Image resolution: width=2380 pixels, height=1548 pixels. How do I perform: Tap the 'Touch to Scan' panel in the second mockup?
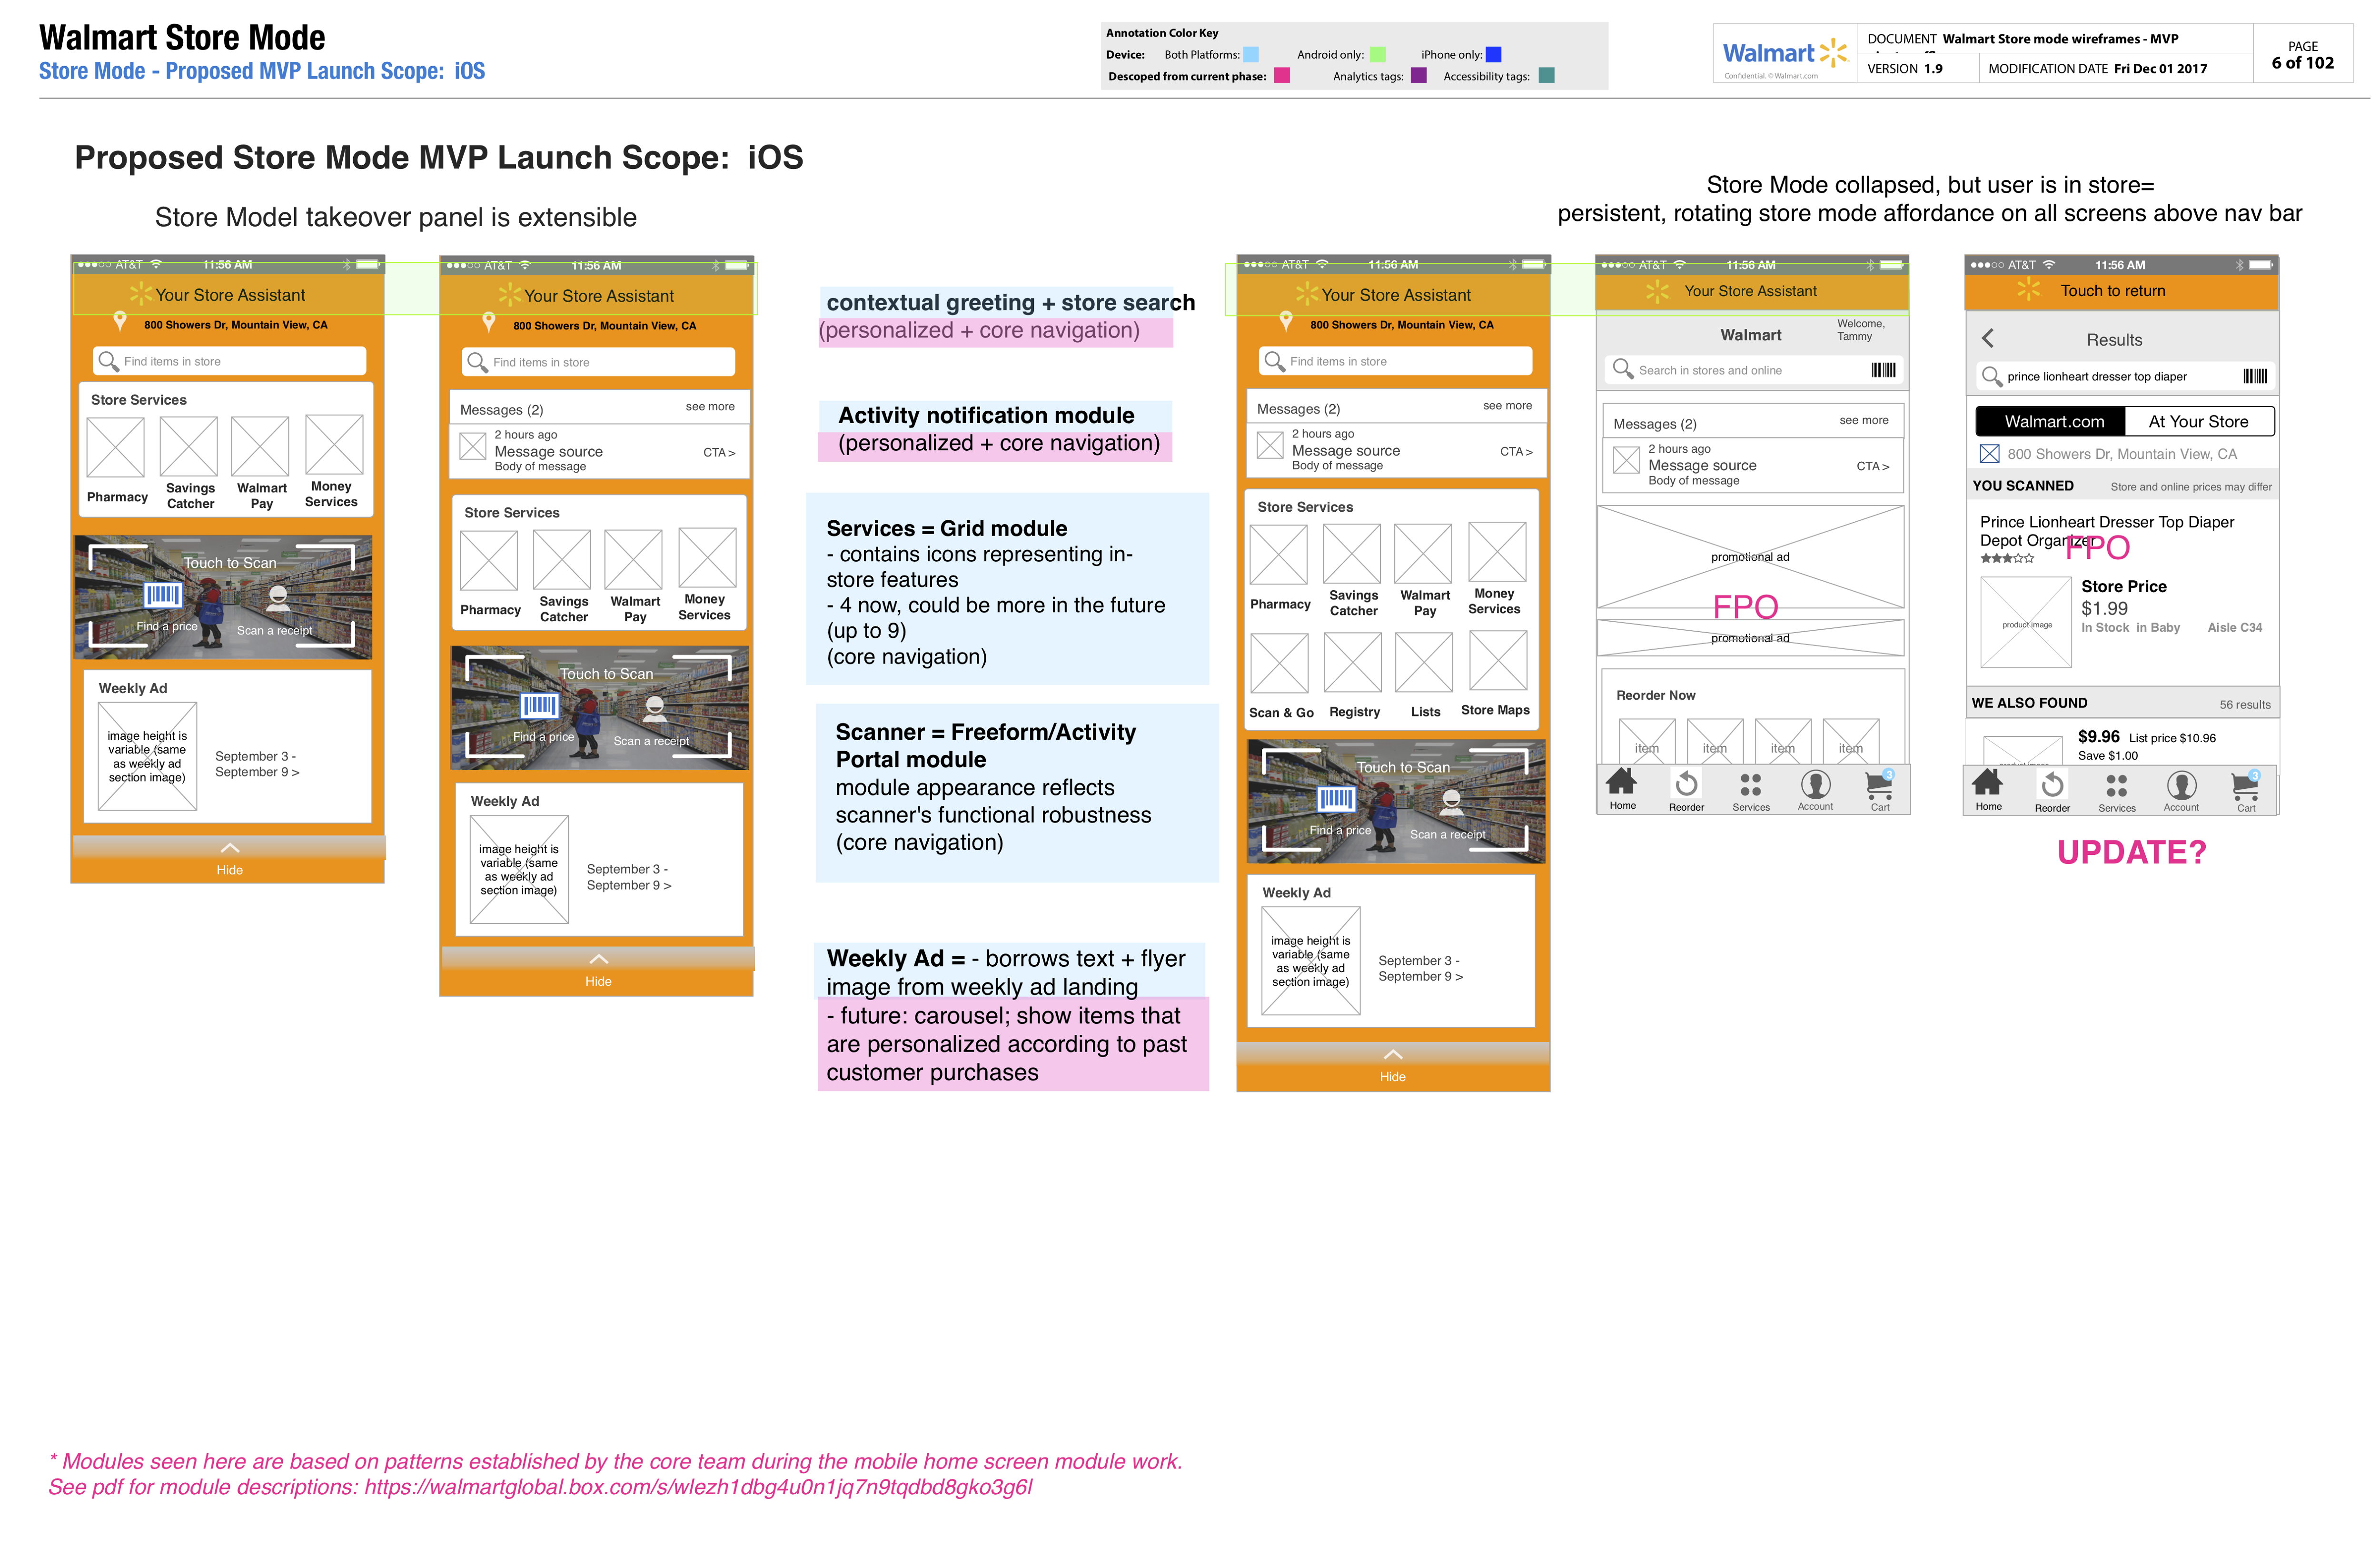pyautogui.click(x=600, y=708)
